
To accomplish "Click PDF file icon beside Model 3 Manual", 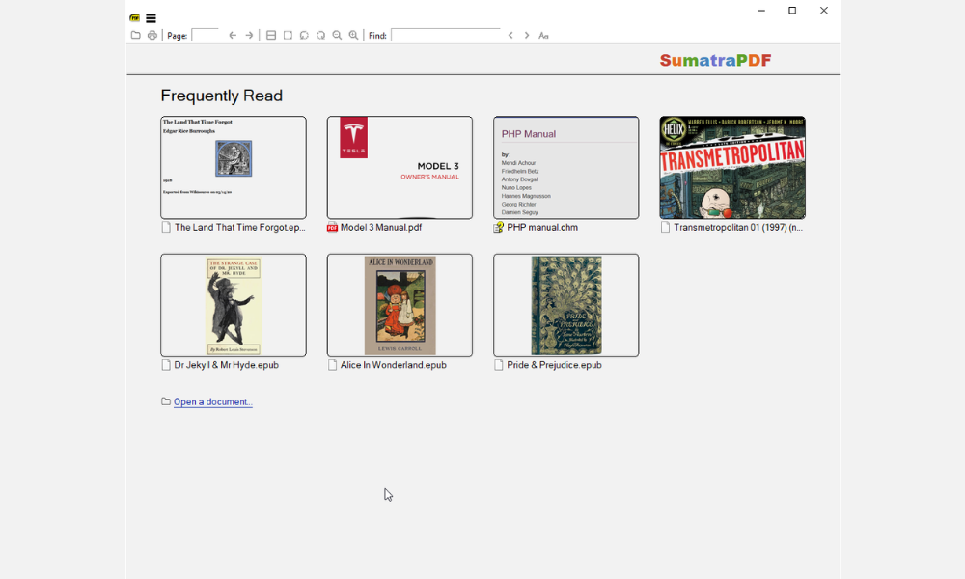I will [332, 227].
